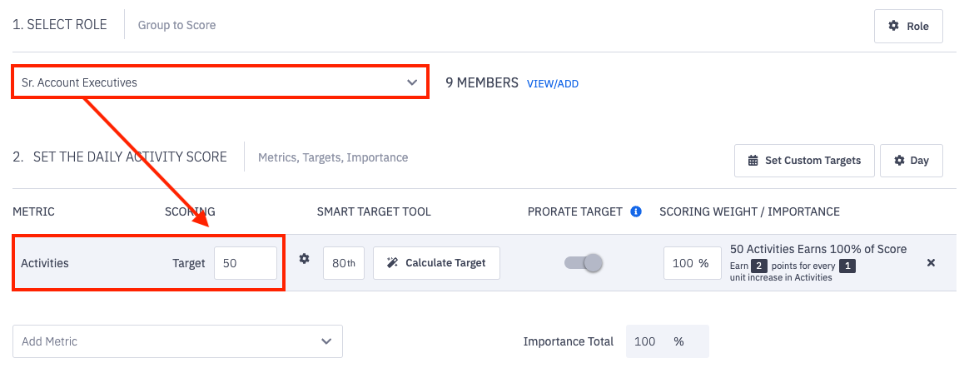The image size is (969, 373).
Task: Click the Set Custom Targets button
Action: point(804,161)
